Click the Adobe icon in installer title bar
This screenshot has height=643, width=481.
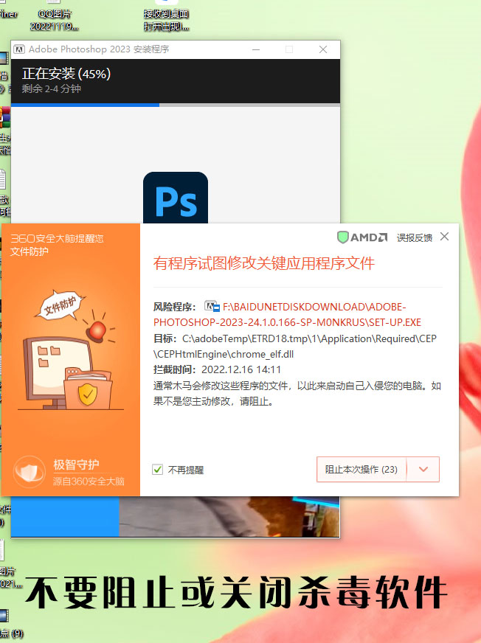(19, 49)
